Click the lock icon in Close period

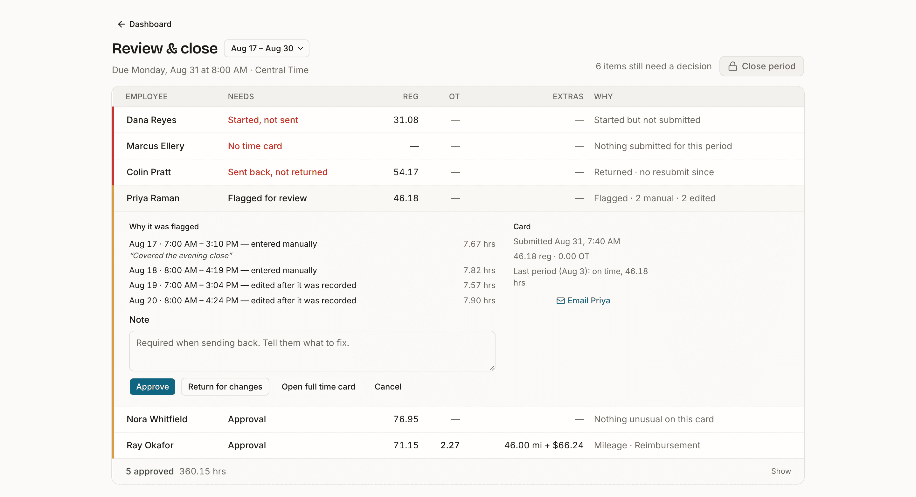pyautogui.click(x=732, y=66)
